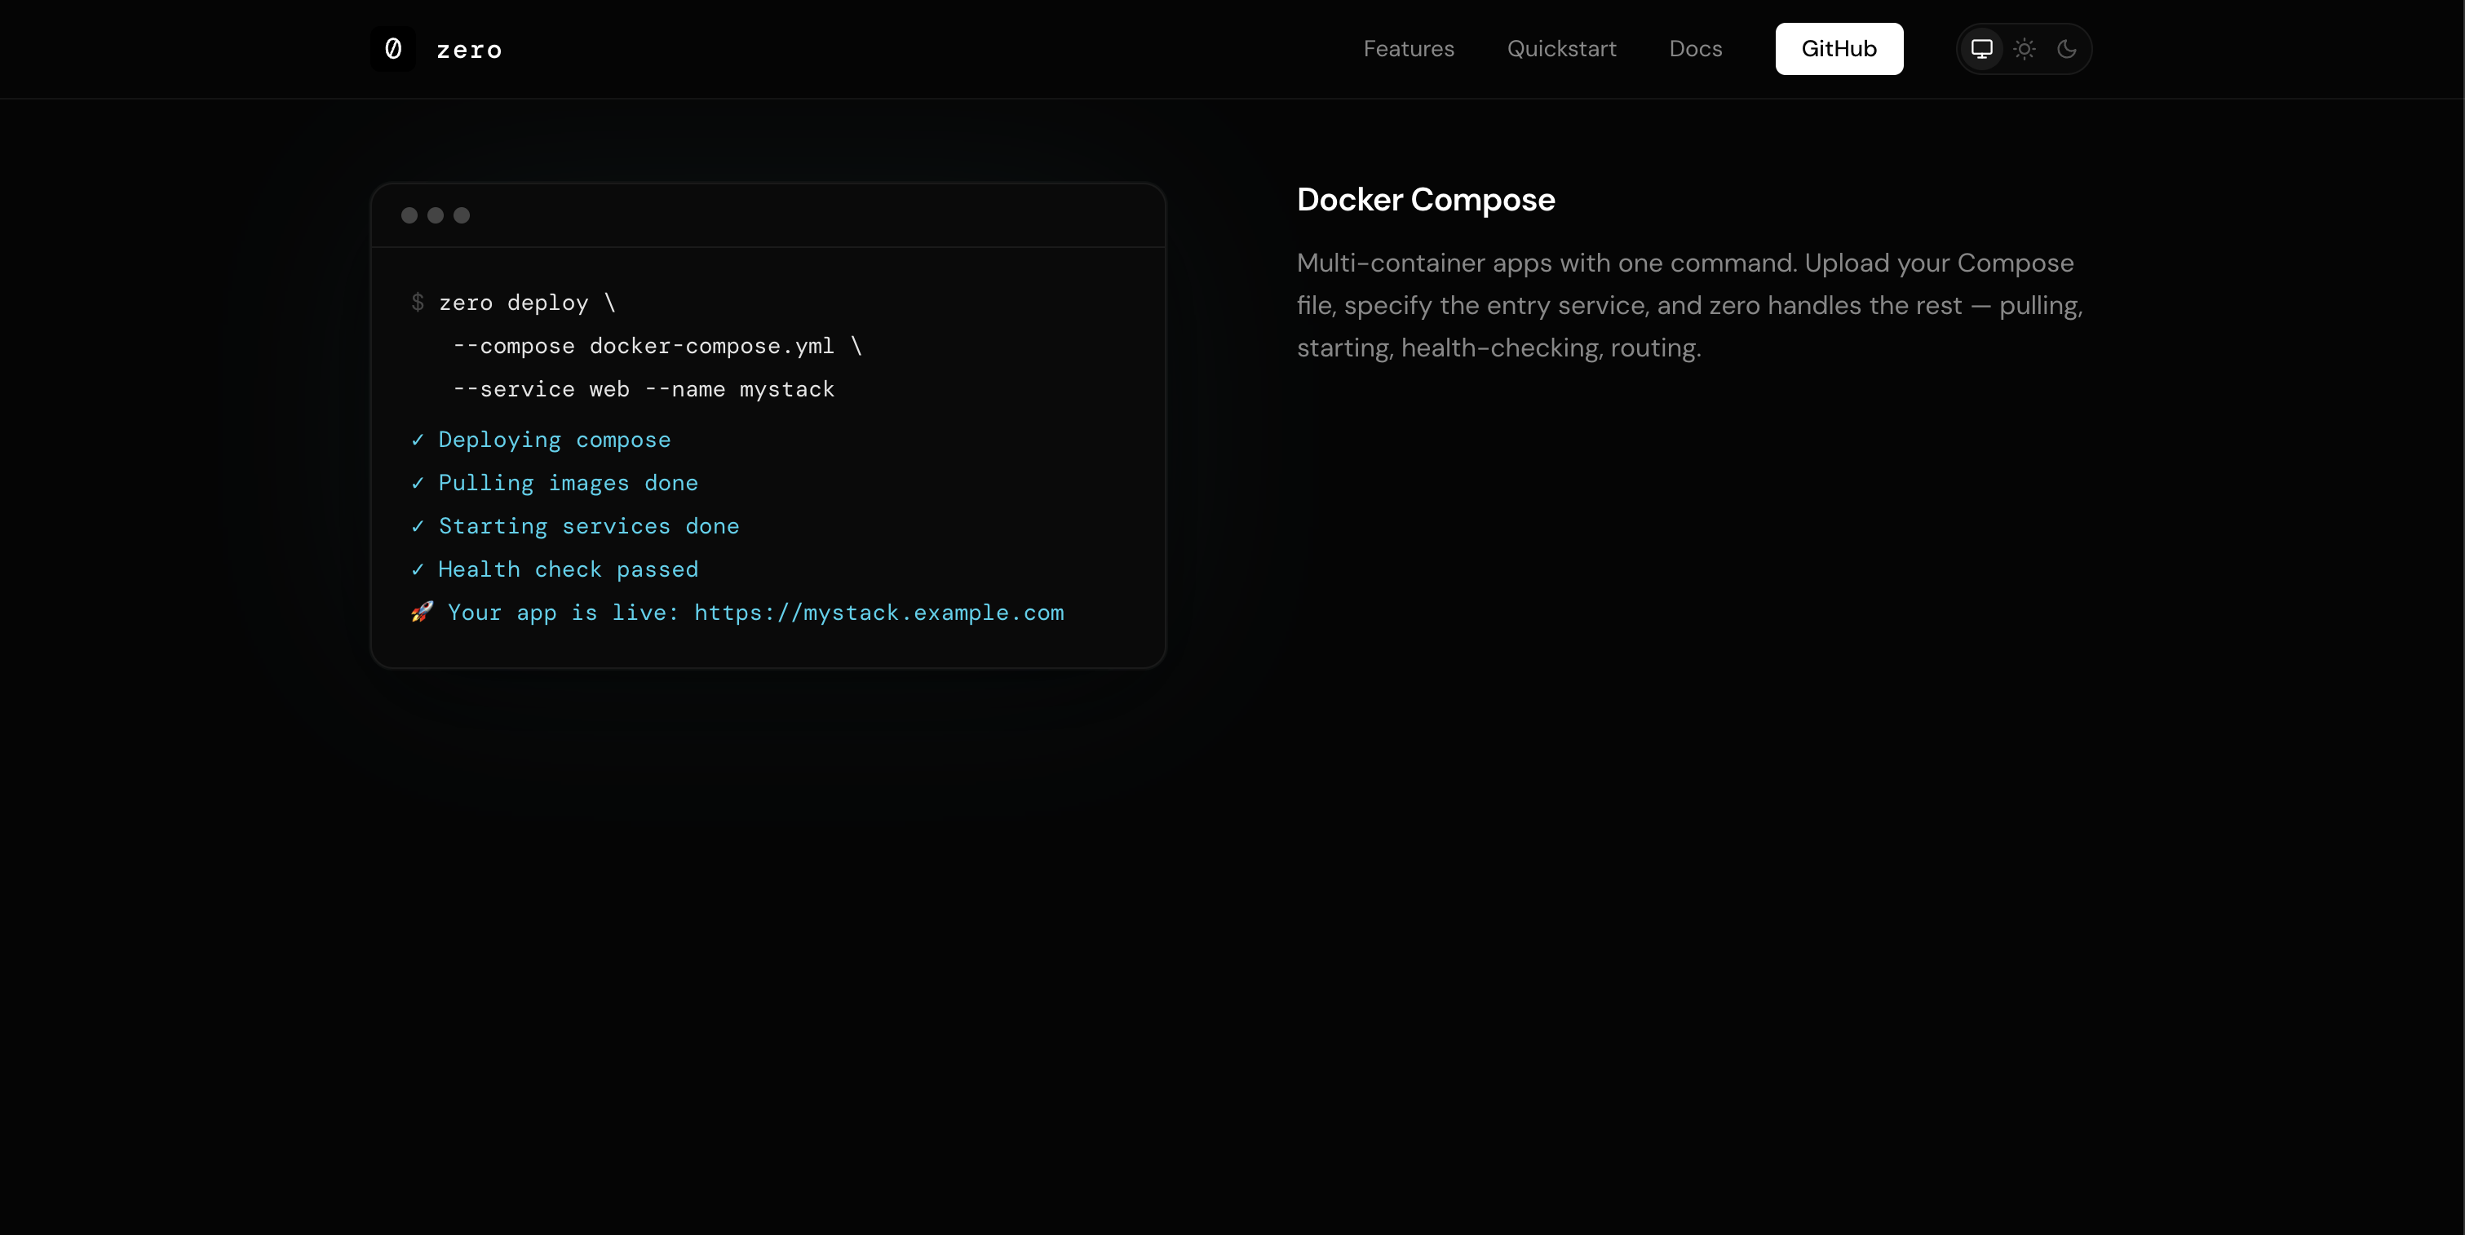Click checkmark beside Deploying compose
The image size is (2465, 1235).
(x=417, y=440)
